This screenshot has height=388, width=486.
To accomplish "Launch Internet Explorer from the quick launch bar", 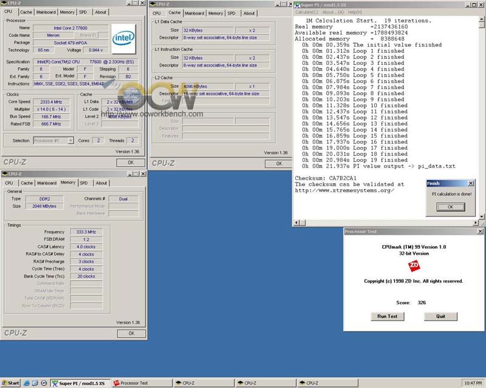I will coord(27,383).
